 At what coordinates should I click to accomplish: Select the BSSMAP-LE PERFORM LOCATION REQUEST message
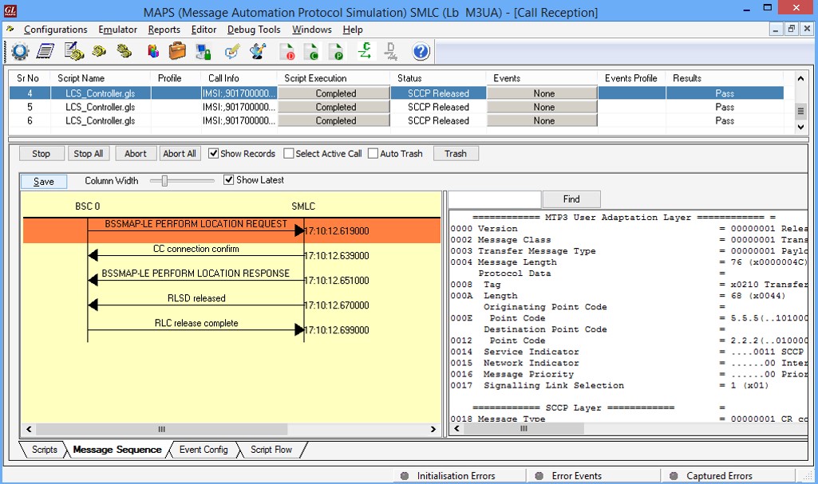coord(196,225)
